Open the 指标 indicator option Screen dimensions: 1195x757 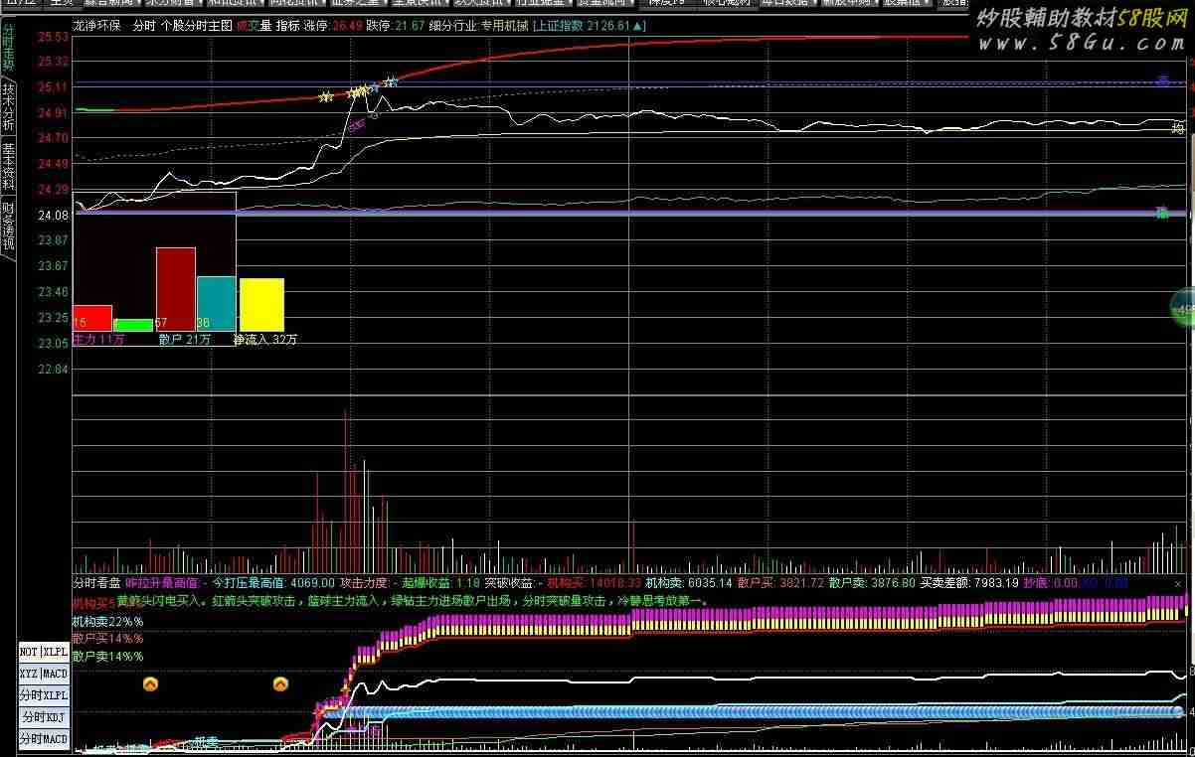[x=287, y=25]
